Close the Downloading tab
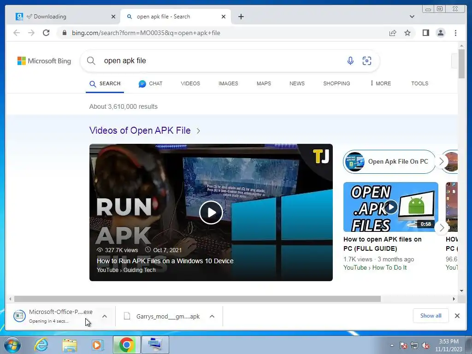 click(113, 17)
